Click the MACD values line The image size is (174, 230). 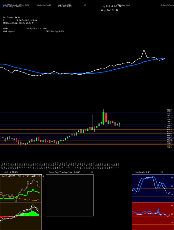[18, 23]
